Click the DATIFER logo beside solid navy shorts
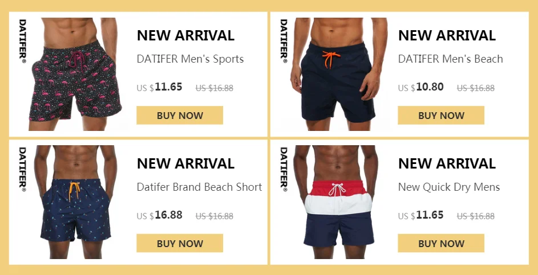The height and width of the screenshot is (275, 538). [284, 41]
